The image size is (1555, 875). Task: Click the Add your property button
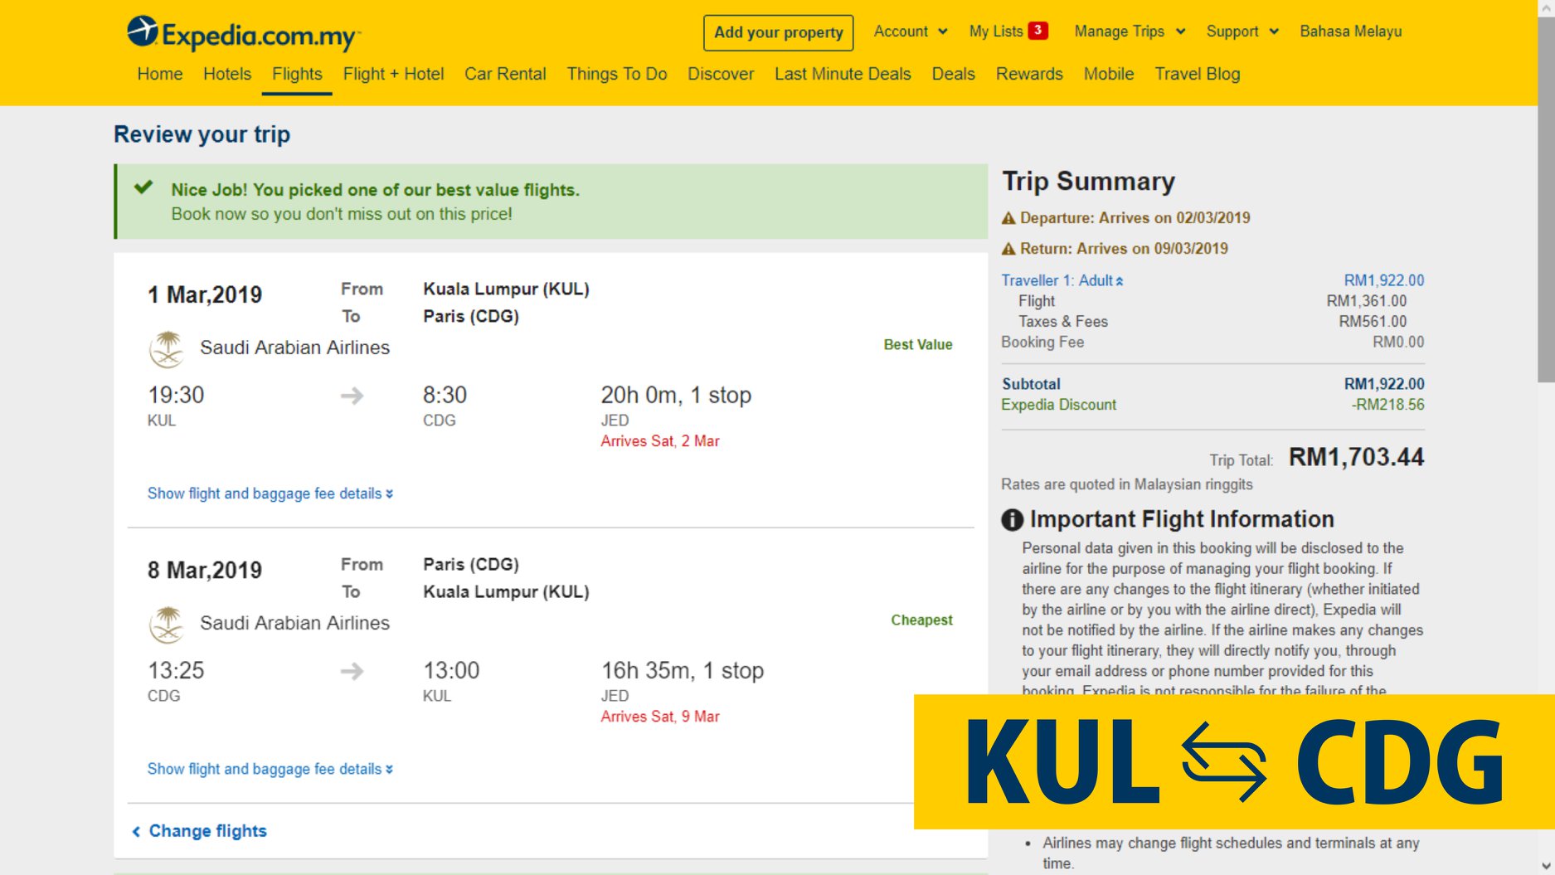[x=779, y=32]
